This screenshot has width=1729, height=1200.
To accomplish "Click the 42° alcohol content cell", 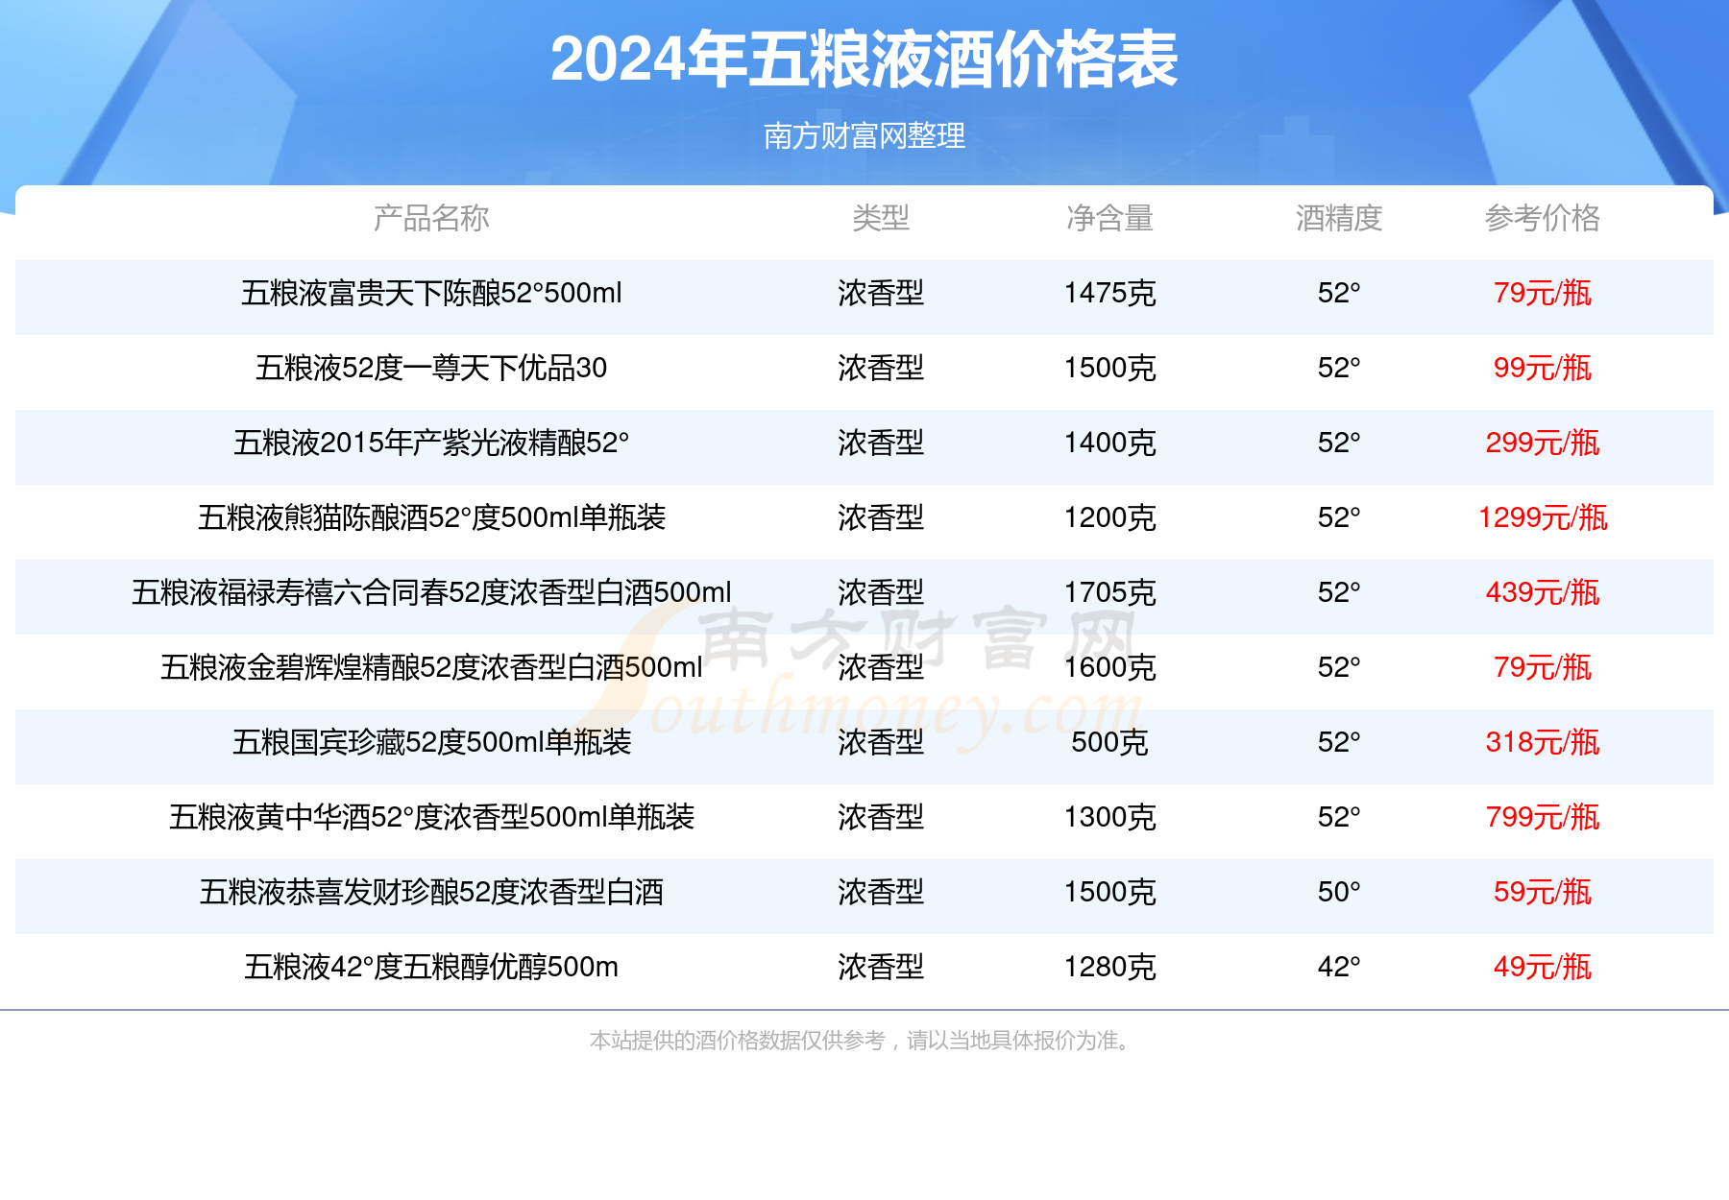I will point(1339,968).
